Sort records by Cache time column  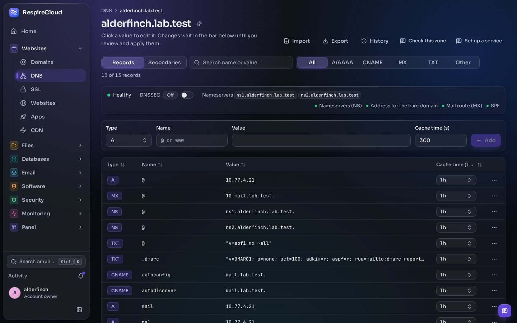(459, 165)
